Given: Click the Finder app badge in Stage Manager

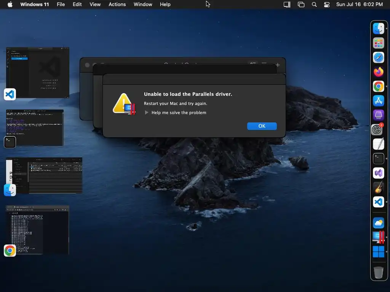Looking at the screenshot, I should tap(10, 190).
